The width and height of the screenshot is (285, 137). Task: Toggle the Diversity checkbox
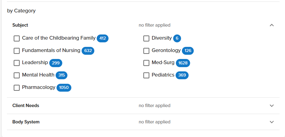point(146,38)
